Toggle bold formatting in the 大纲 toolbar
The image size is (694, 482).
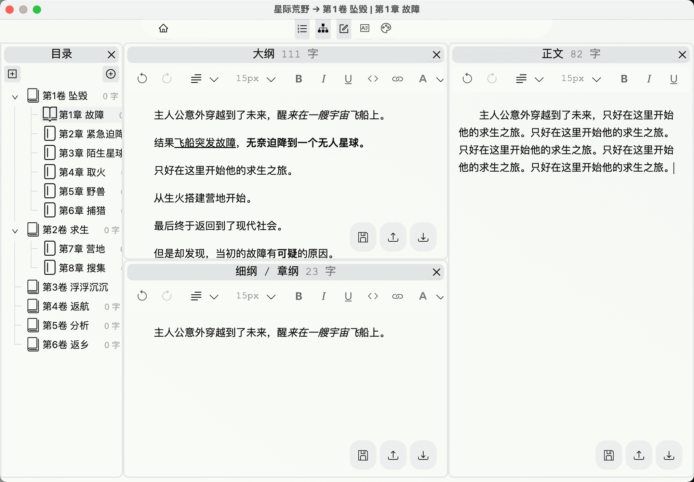(298, 79)
